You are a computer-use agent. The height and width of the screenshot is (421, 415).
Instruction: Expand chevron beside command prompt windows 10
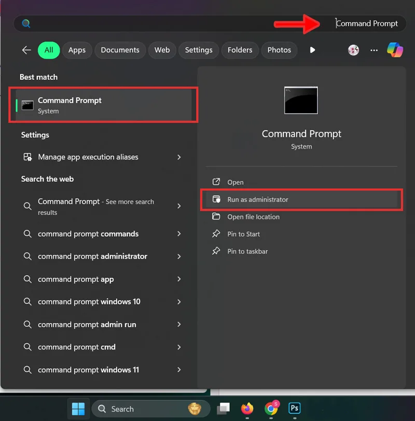pos(179,302)
